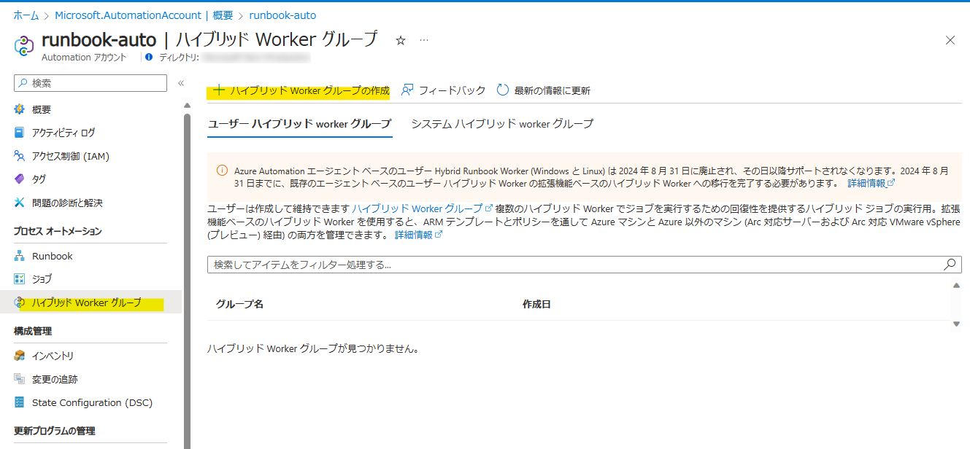Sort by グループ名 column header
This screenshot has width=970, height=449.
coord(239,304)
